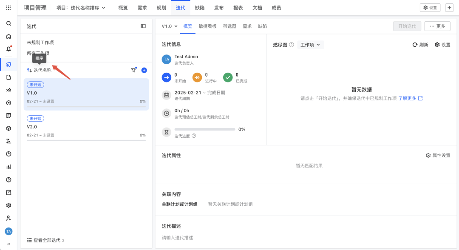Expand the left sidebar with double chevron
The image size is (459, 250).
click(8, 244)
